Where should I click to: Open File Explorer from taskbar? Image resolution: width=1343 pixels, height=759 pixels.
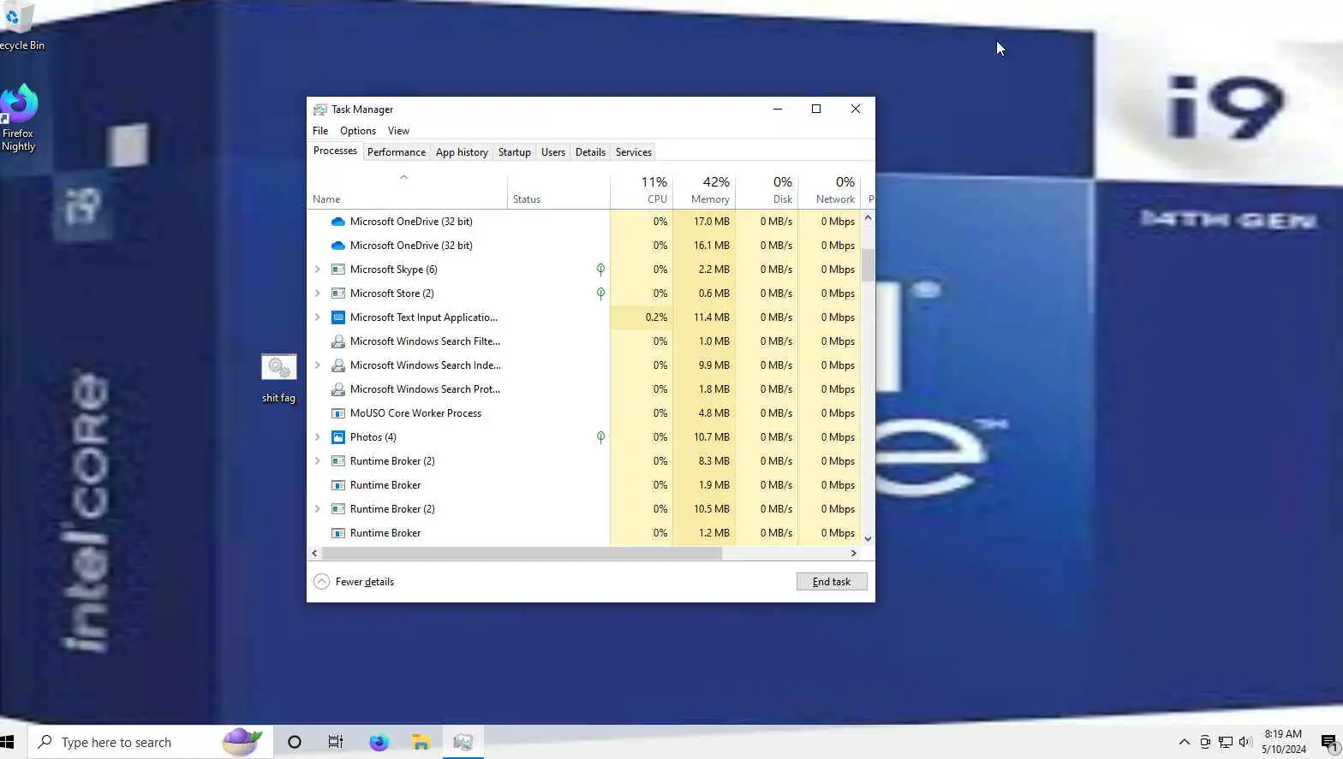pos(421,742)
